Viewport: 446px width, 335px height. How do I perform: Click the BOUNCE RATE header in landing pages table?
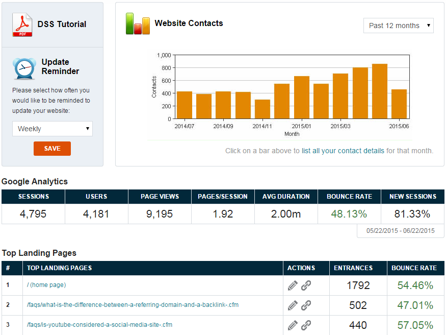coord(414,268)
